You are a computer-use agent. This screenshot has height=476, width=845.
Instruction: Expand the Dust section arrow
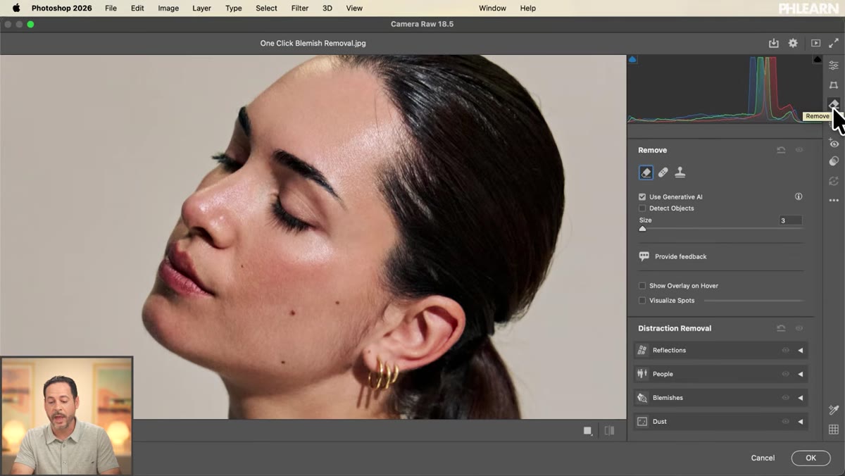pos(801,421)
